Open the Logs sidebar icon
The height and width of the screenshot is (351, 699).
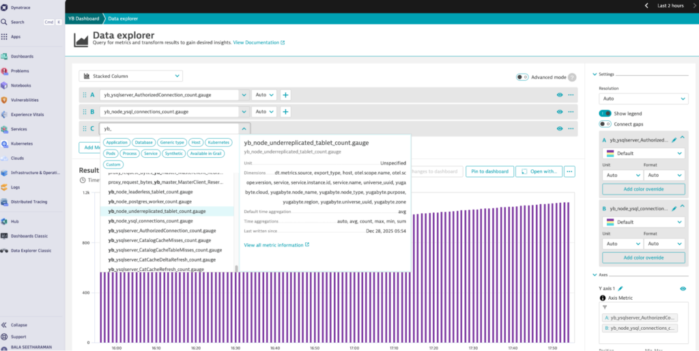click(4, 187)
